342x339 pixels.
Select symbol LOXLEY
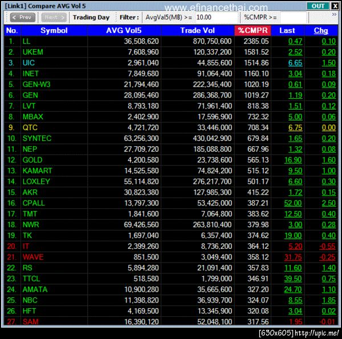point(36,181)
